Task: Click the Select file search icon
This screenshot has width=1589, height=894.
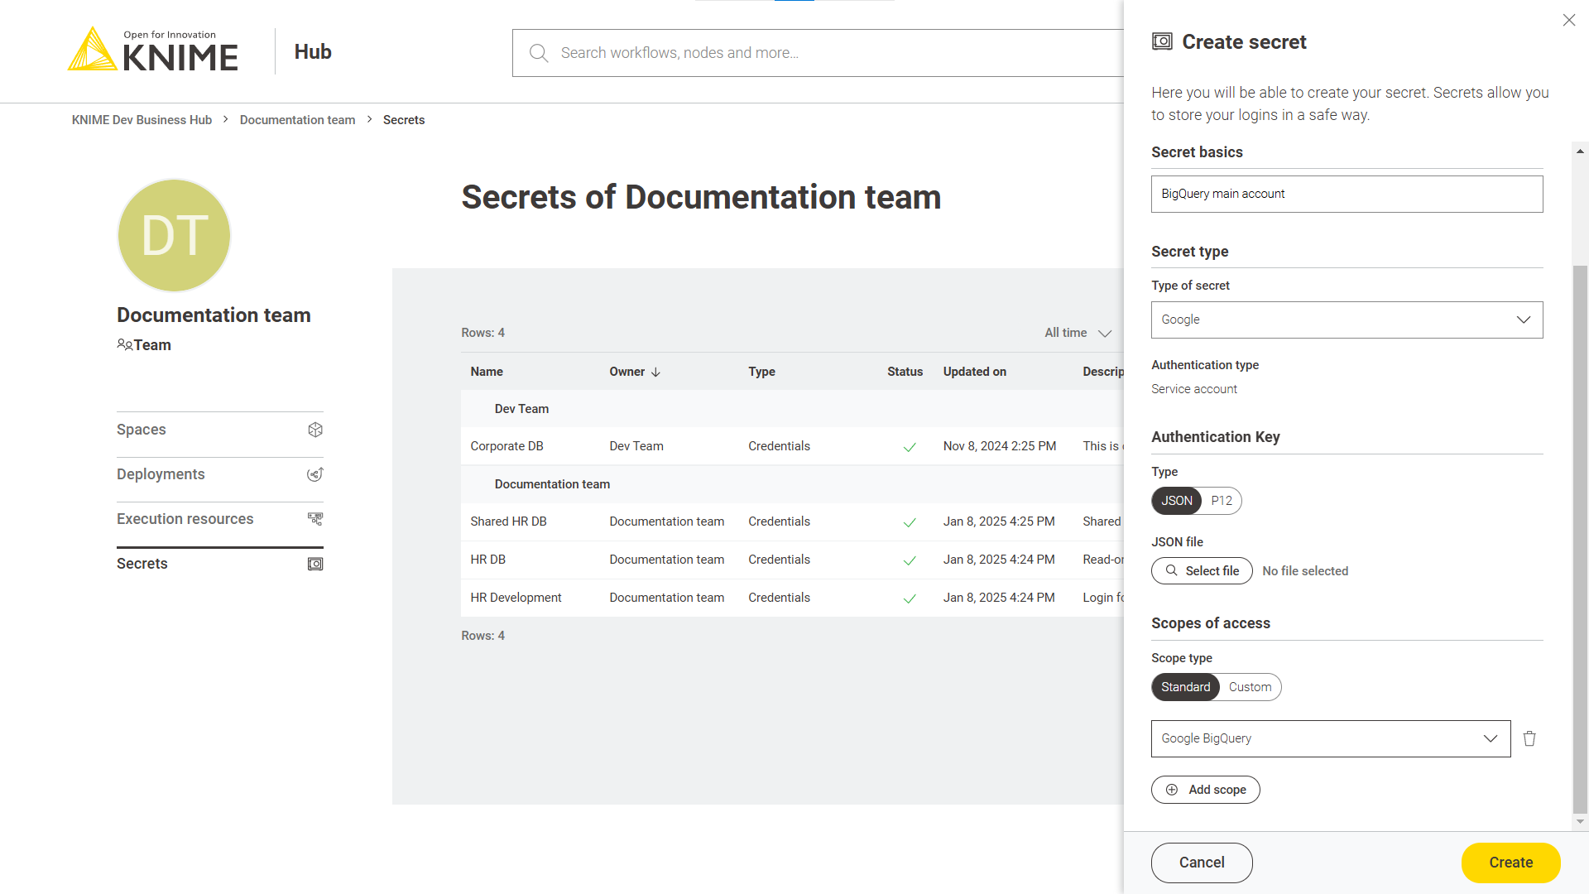Action: pos(1172,570)
